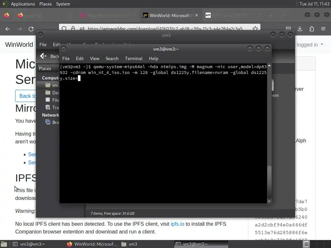The width and height of the screenshot is (331, 248).
Task: Click Firefox back navigation arrow
Action: point(8,29)
